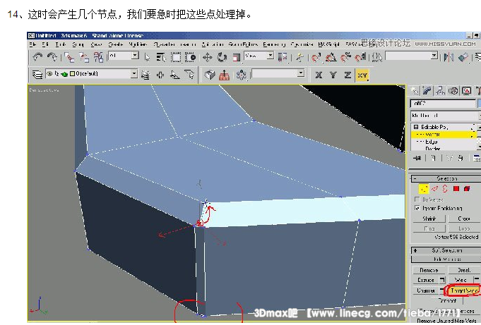Switch to the Motion command panel tab
The width and height of the screenshot is (481, 325).
453,91
